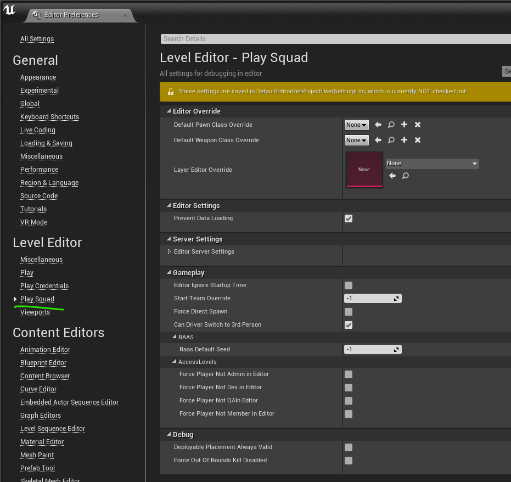
Task: Go to Blueprint Editor settings
Action: [x=43, y=363]
